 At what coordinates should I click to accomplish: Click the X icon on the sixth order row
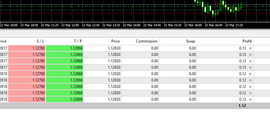(250, 80)
